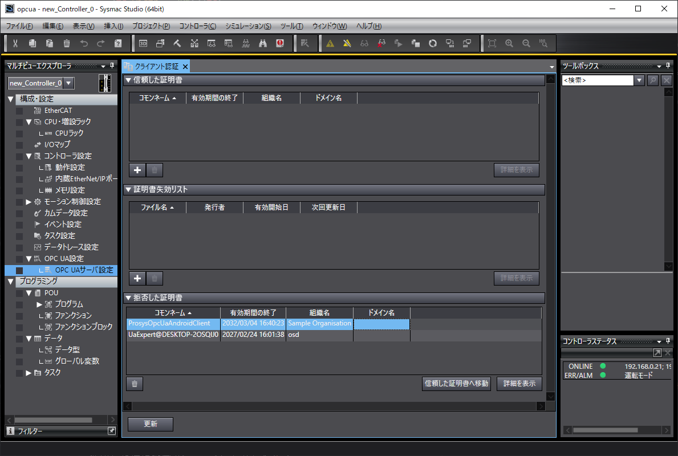Click the zoom in magnifier icon
This screenshot has height=456, width=678.
(509, 43)
